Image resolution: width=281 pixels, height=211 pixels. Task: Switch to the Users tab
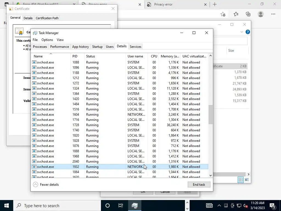[x=110, y=47]
